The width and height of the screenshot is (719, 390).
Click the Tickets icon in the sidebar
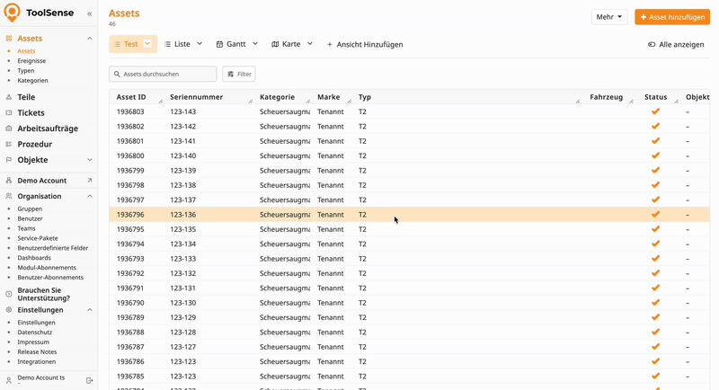9,112
